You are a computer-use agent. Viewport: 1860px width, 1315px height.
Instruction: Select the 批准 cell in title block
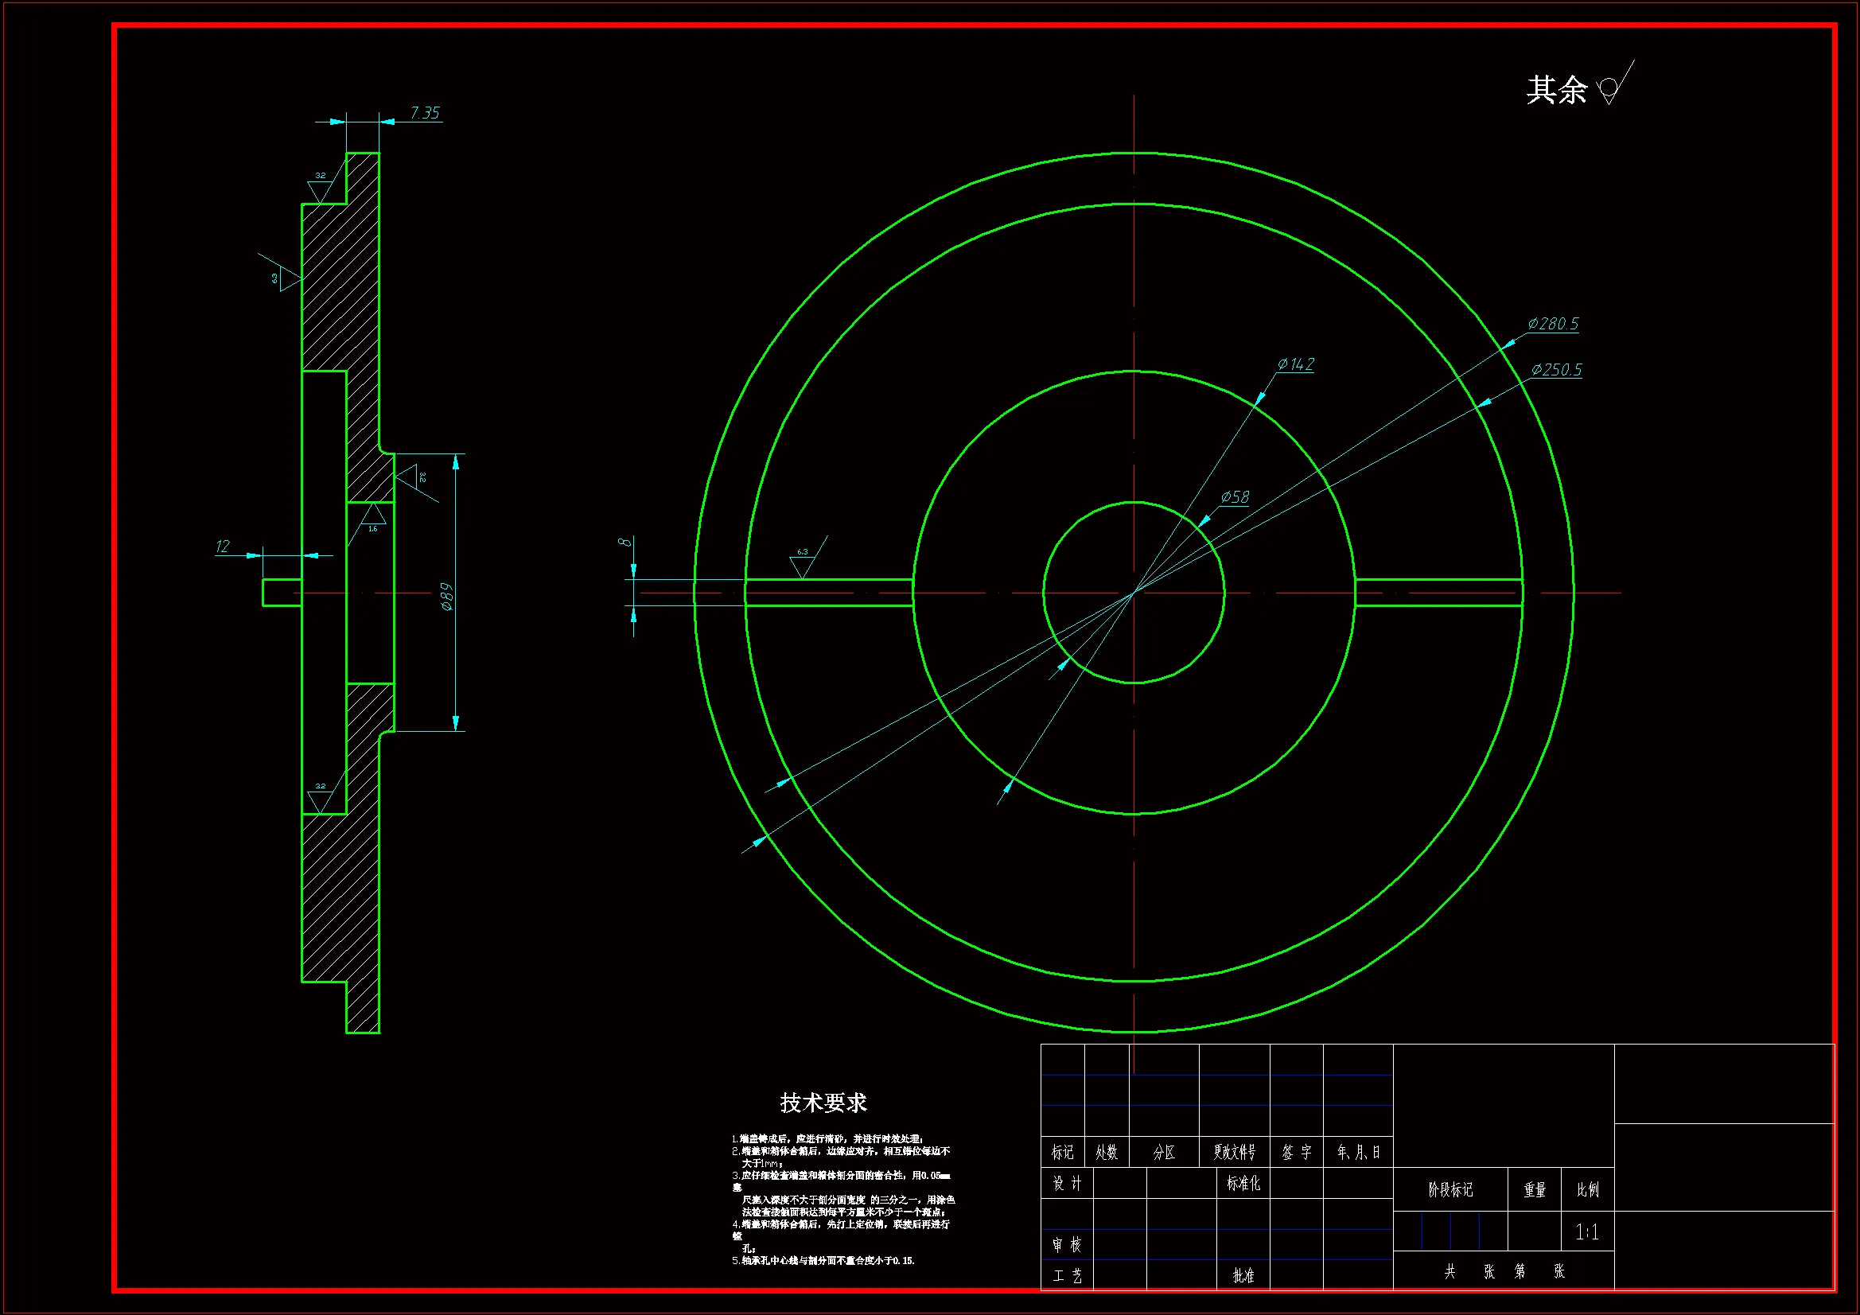[1243, 1275]
